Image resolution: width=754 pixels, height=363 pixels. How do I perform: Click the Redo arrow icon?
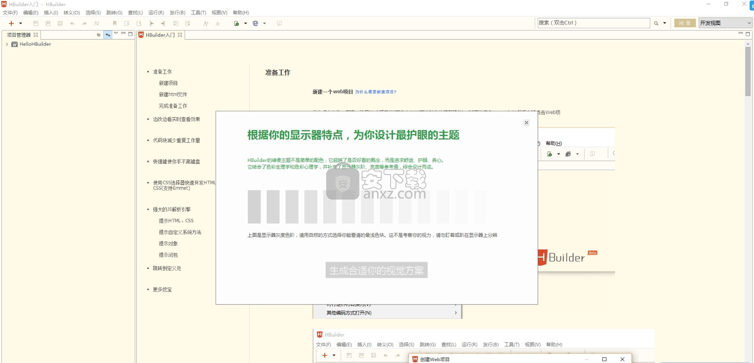tap(84, 23)
